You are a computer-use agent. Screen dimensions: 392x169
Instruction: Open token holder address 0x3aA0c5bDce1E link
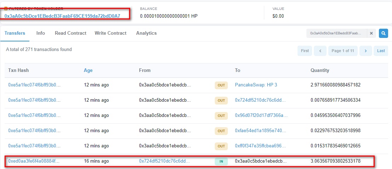[x=62, y=16]
